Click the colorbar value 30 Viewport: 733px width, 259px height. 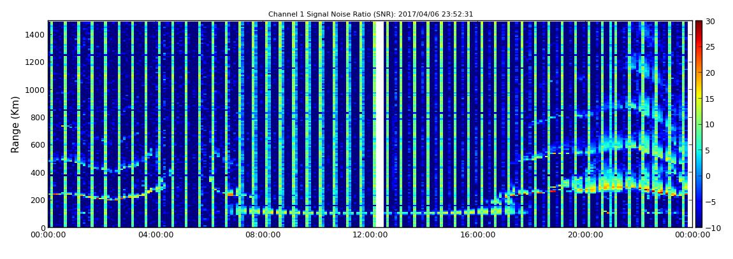tap(711, 21)
